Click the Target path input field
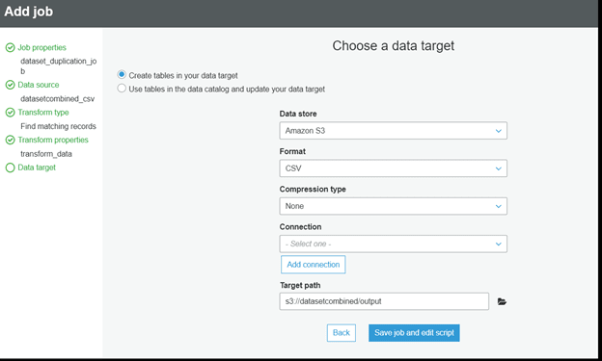602x361 pixels. [x=384, y=301]
